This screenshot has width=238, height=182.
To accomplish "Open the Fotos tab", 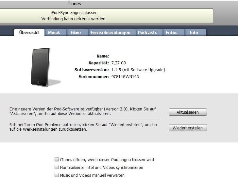I will [x=174, y=32].
